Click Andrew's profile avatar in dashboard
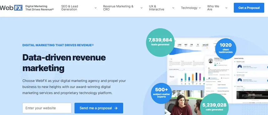Image resolution: width=268 pixels, height=115 pixels. [x=211, y=61]
